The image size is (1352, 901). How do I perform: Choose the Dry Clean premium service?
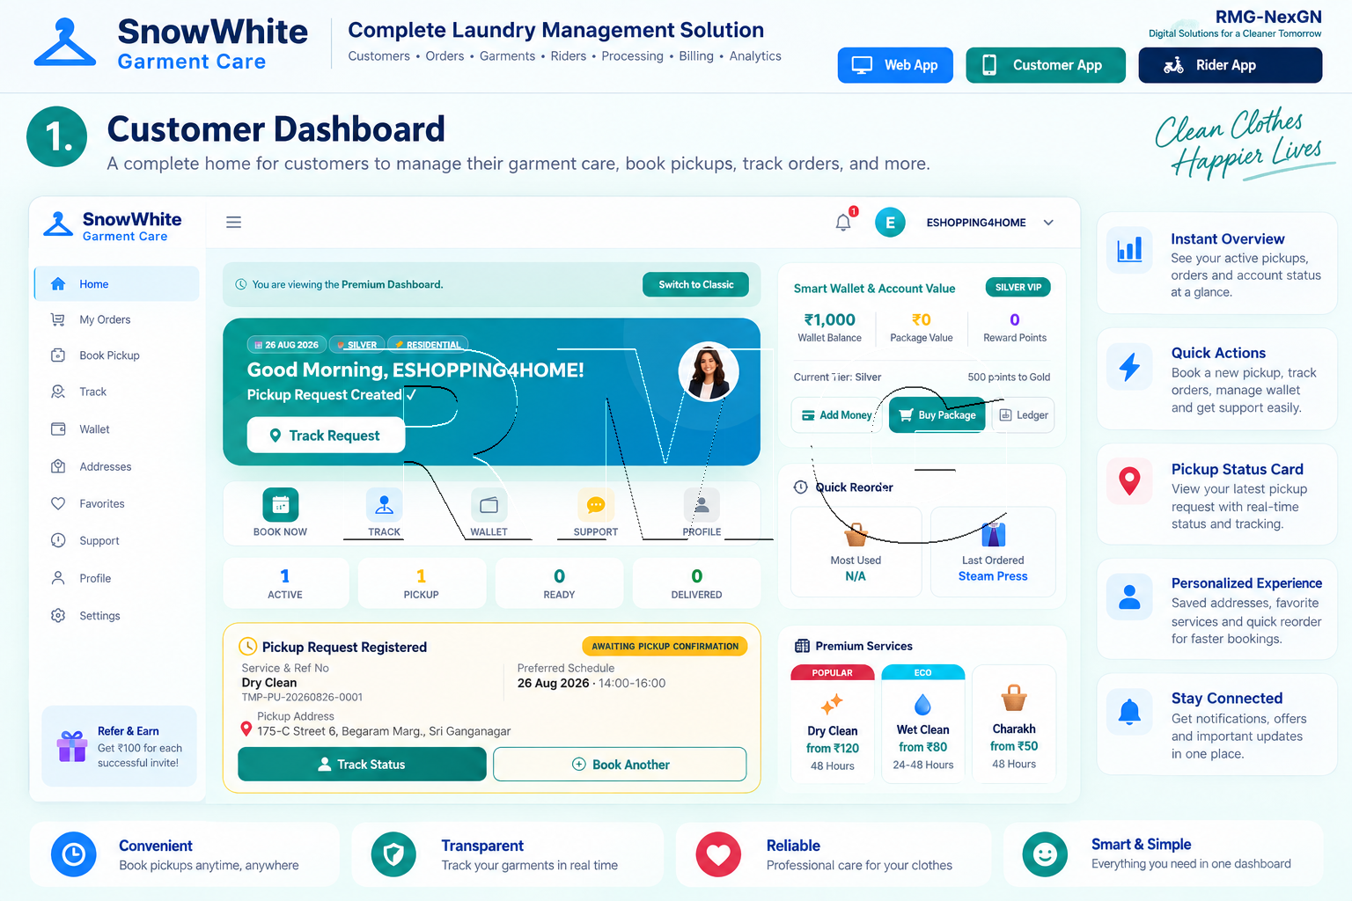[x=833, y=723]
